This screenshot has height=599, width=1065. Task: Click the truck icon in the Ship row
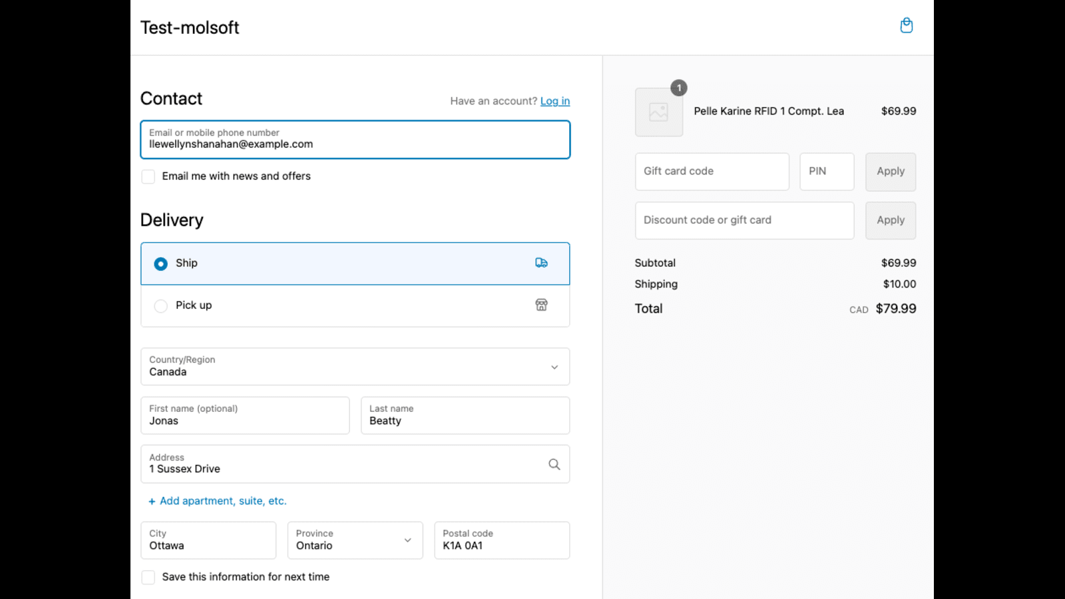[x=541, y=263]
